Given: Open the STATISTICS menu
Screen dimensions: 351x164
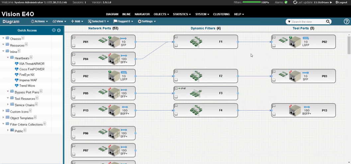Looking at the screenshot, I should [182, 14].
